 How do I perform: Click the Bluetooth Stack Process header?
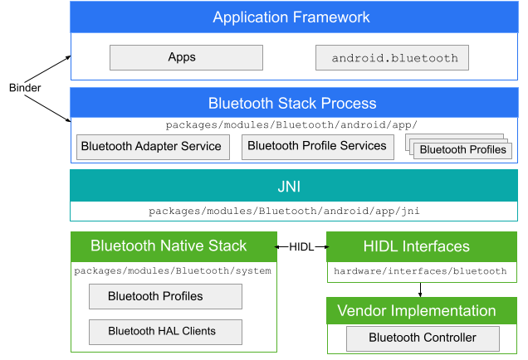pos(293,104)
